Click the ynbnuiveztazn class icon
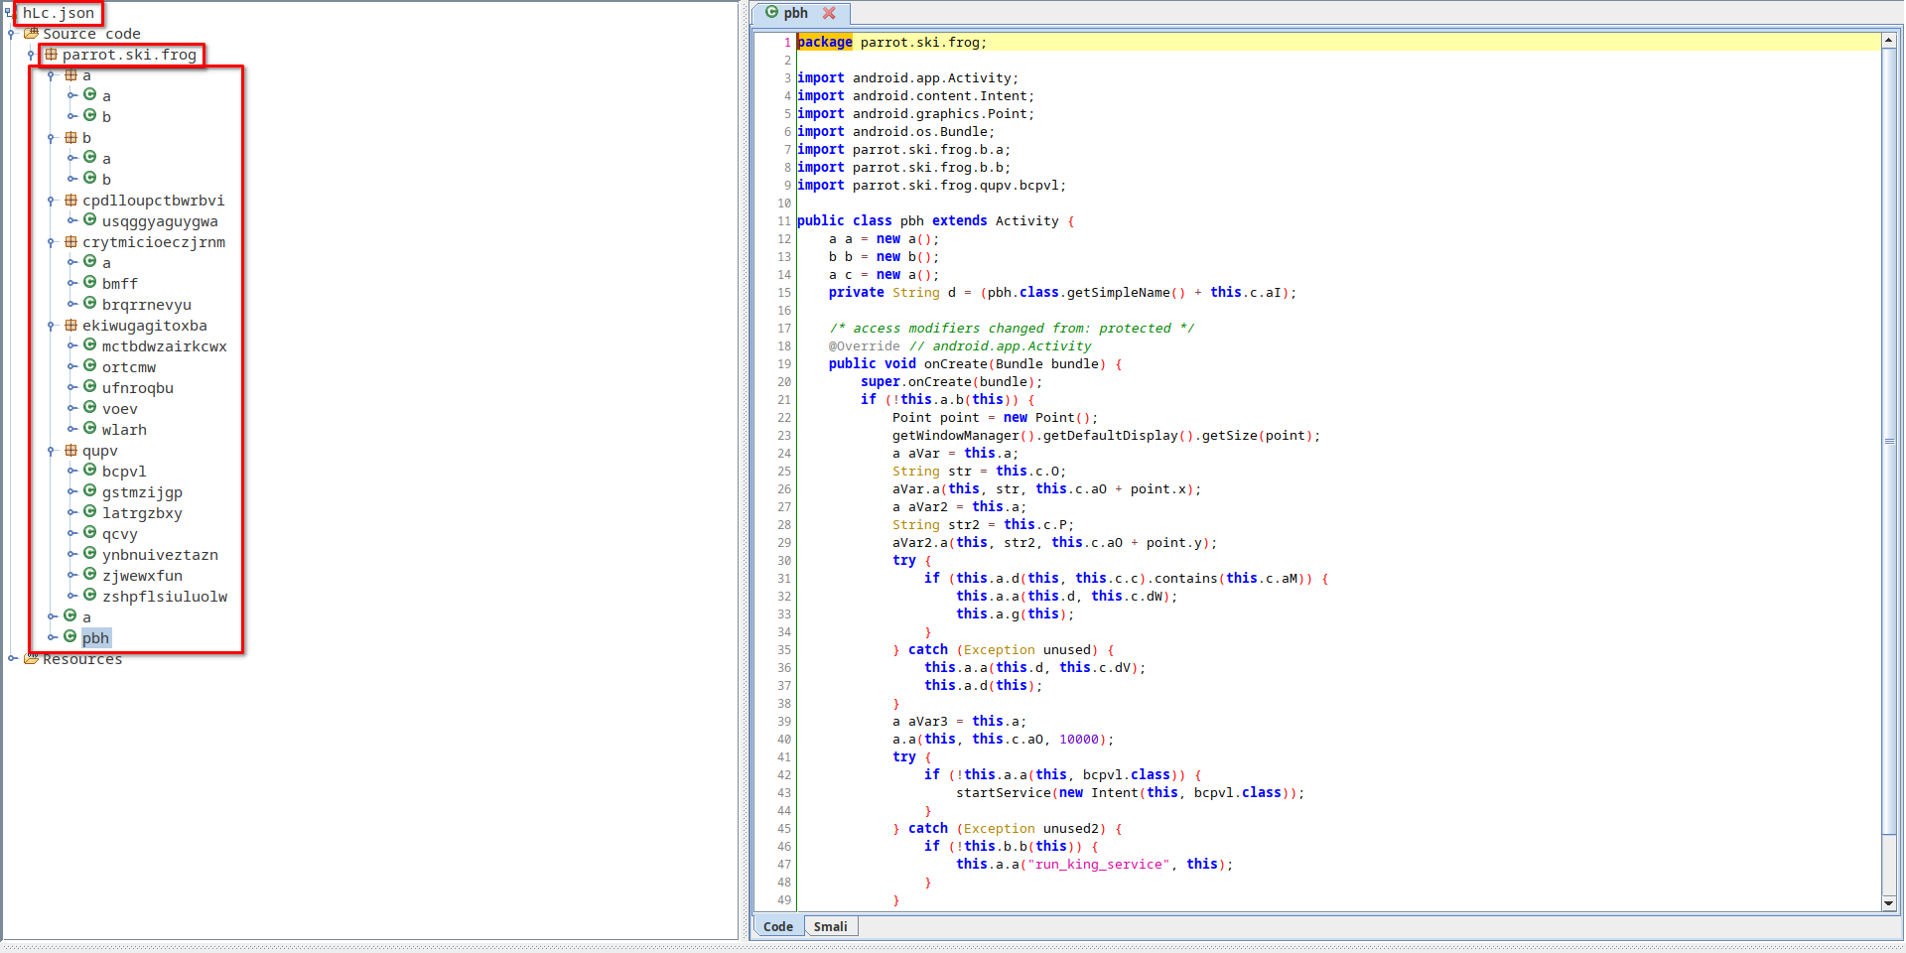 pyautogui.click(x=89, y=553)
